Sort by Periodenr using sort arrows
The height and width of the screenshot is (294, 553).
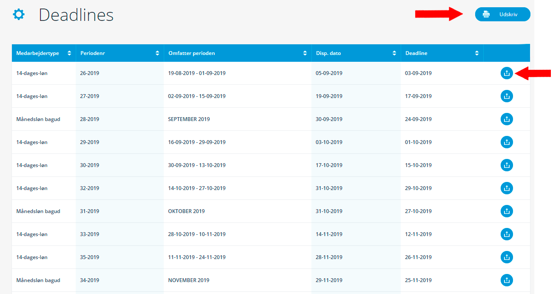pyautogui.click(x=157, y=53)
